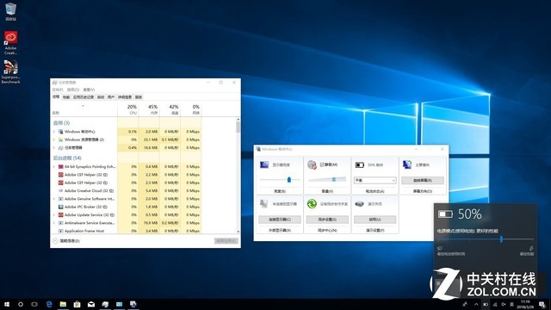The image size is (551, 310).
Task: Click the display brightness icon in Mobility Center
Action: tap(264, 164)
